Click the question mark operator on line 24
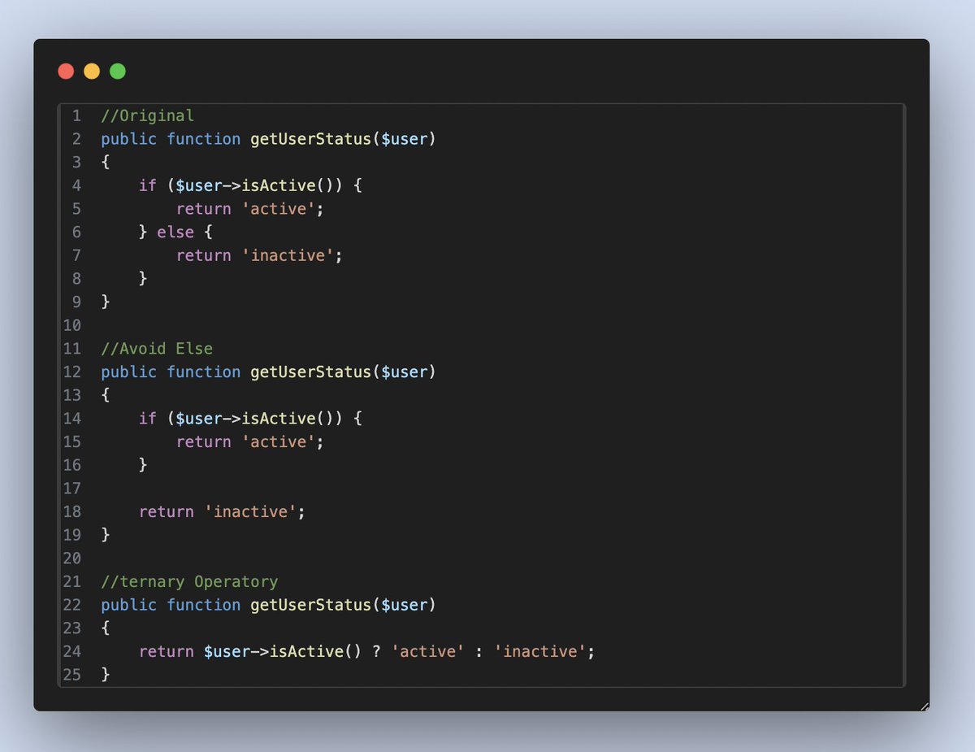The height and width of the screenshot is (752, 975). 376,652
